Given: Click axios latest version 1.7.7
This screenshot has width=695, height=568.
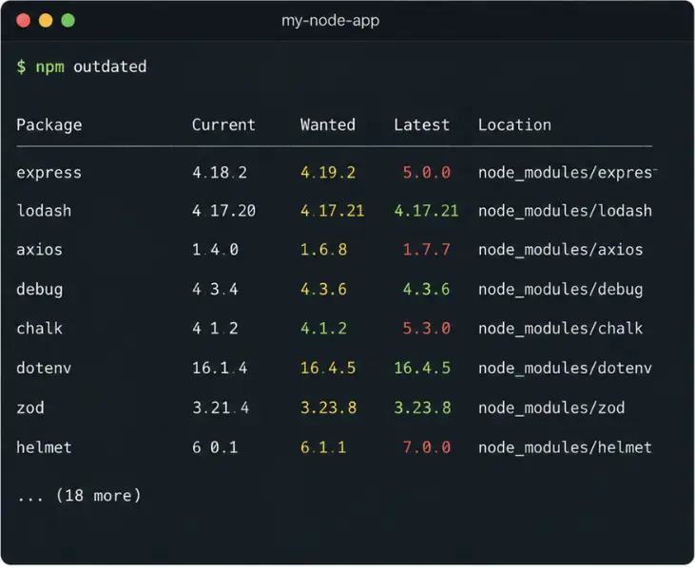Looking at the screenshot, I should pos(426,250).
